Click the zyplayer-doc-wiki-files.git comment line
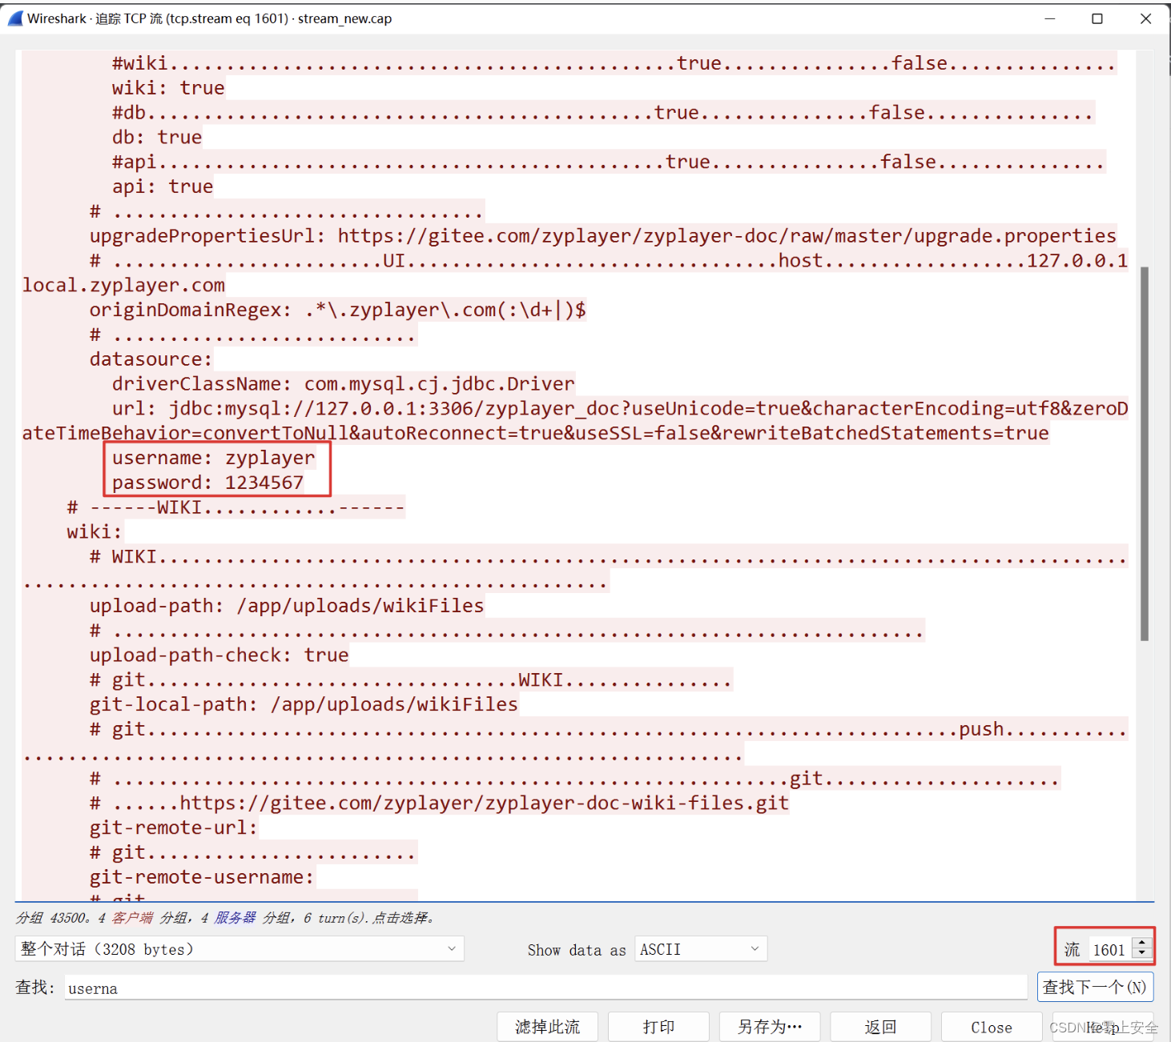The image size is (1171, 1042). (x=439, y=803)
